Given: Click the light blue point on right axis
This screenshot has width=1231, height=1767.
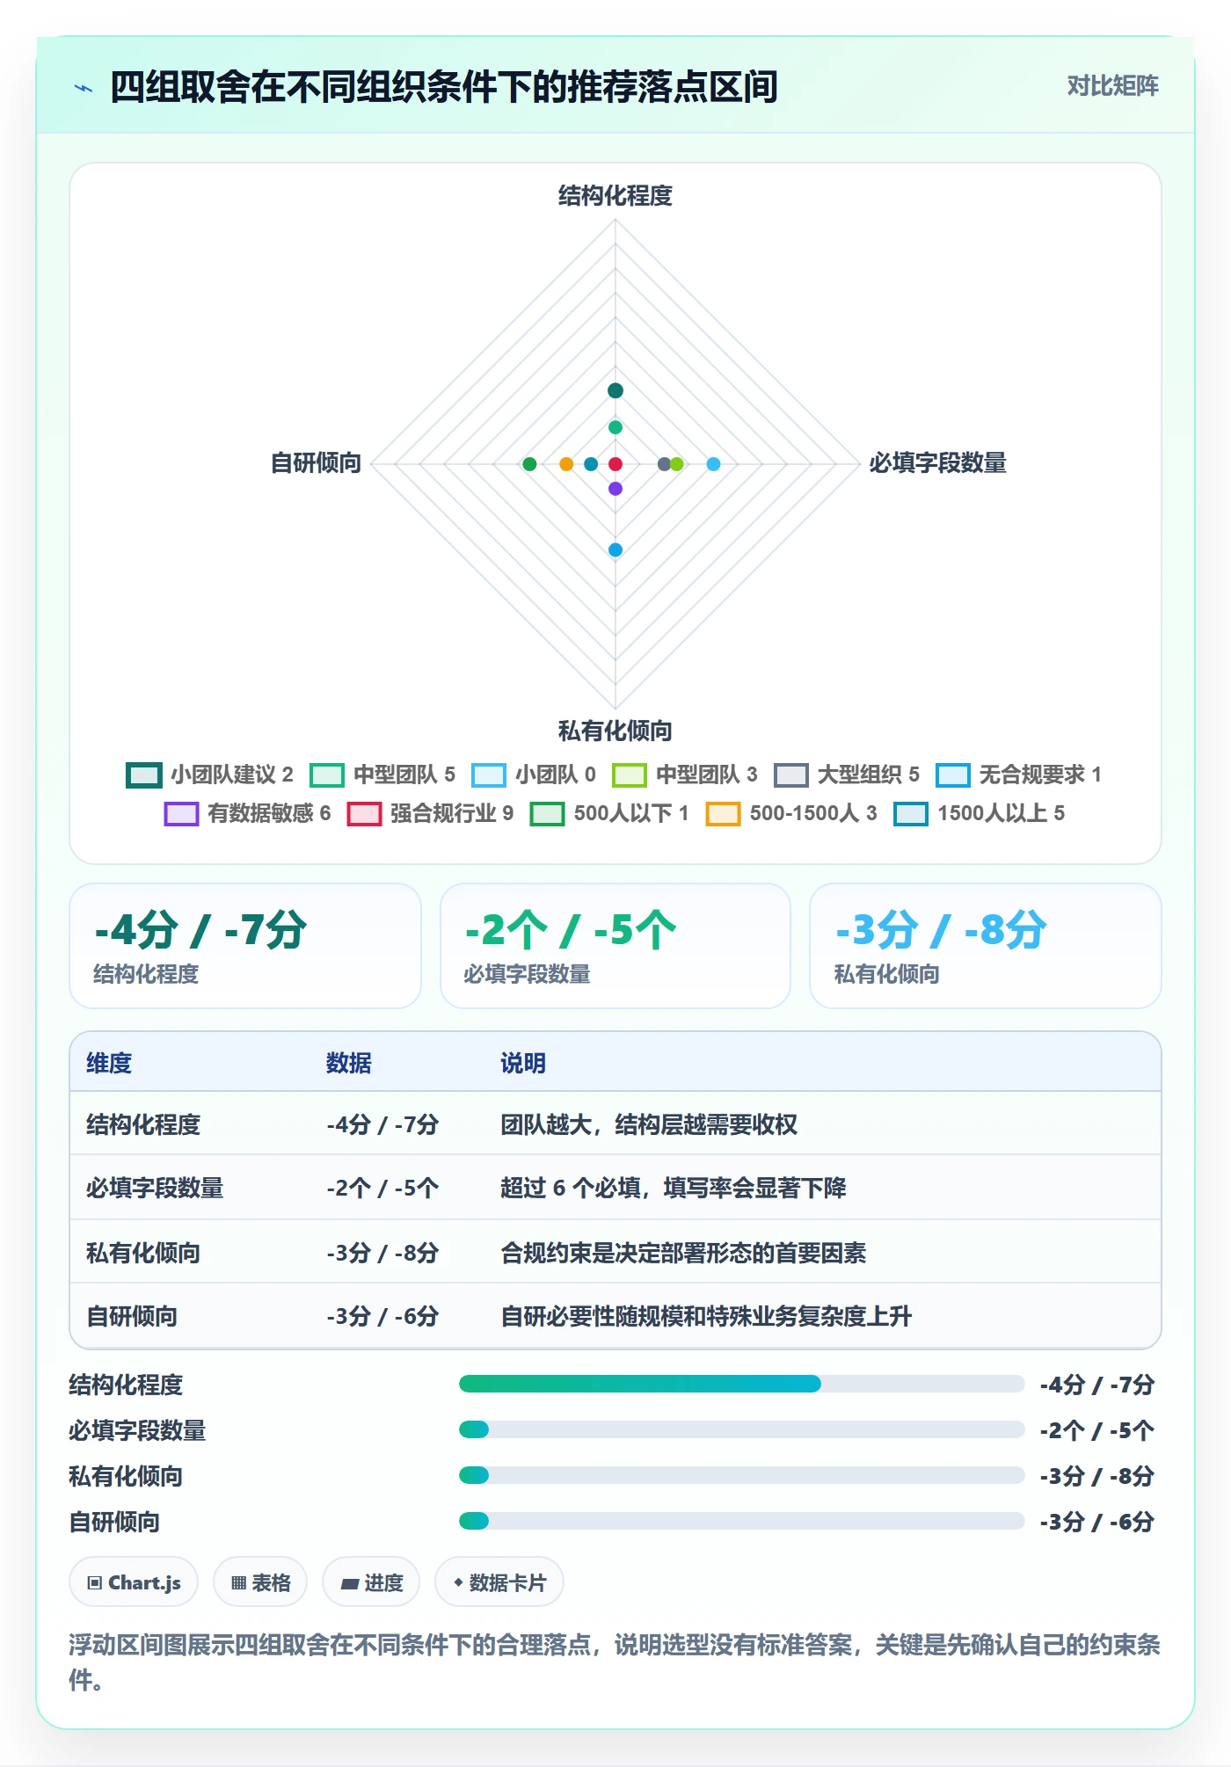Looking at the screenshot, I should (x=713, y=464).
